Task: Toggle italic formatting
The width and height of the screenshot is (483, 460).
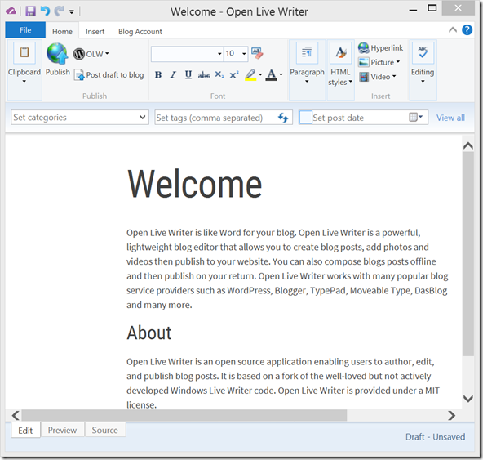Action: pos(173,74)
